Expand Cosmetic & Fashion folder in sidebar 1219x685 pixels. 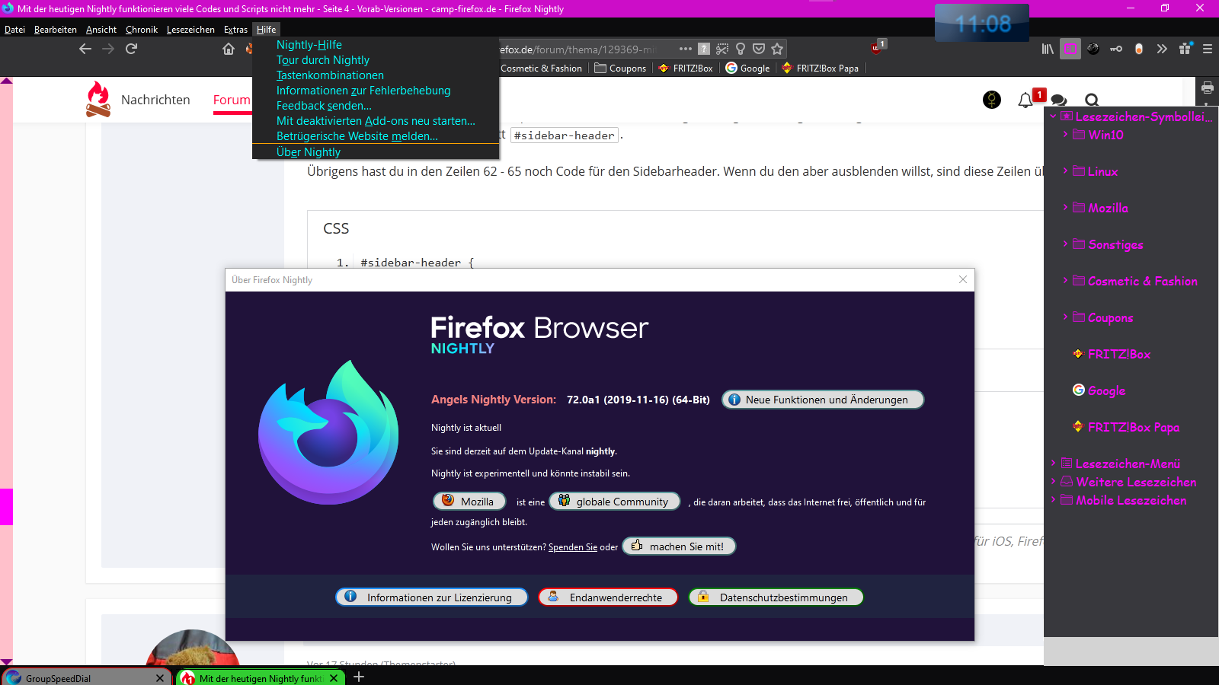(x=1065, y=280)
